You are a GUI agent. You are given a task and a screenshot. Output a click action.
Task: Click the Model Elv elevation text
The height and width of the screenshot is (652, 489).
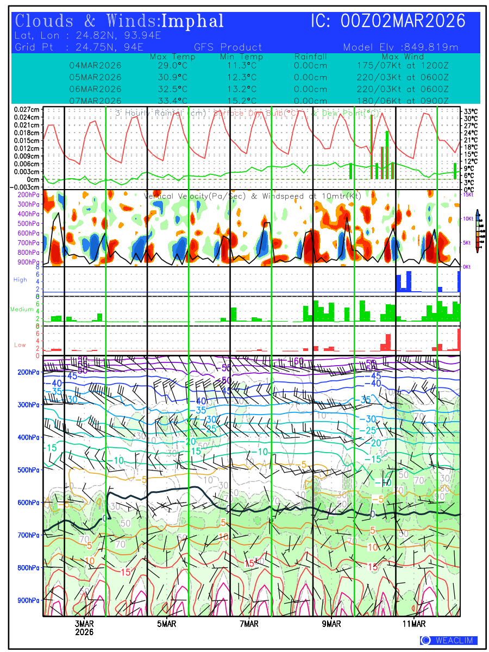pyautogui.click(x=400, y=47)
